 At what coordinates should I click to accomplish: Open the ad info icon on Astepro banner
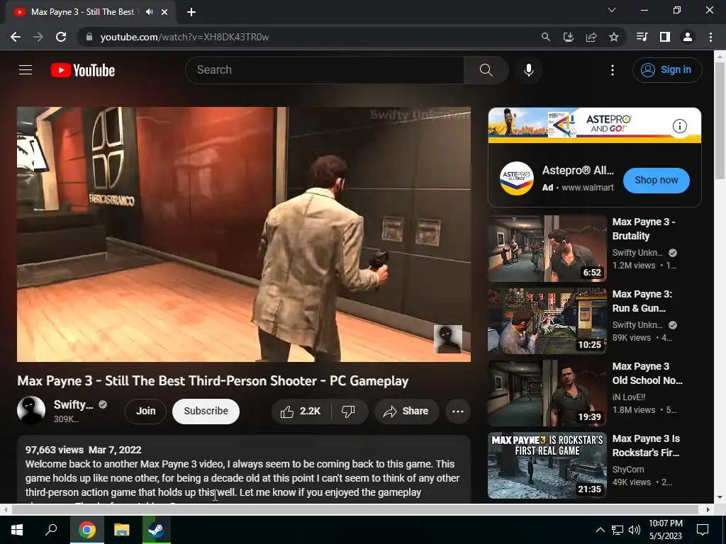point(679,126)
